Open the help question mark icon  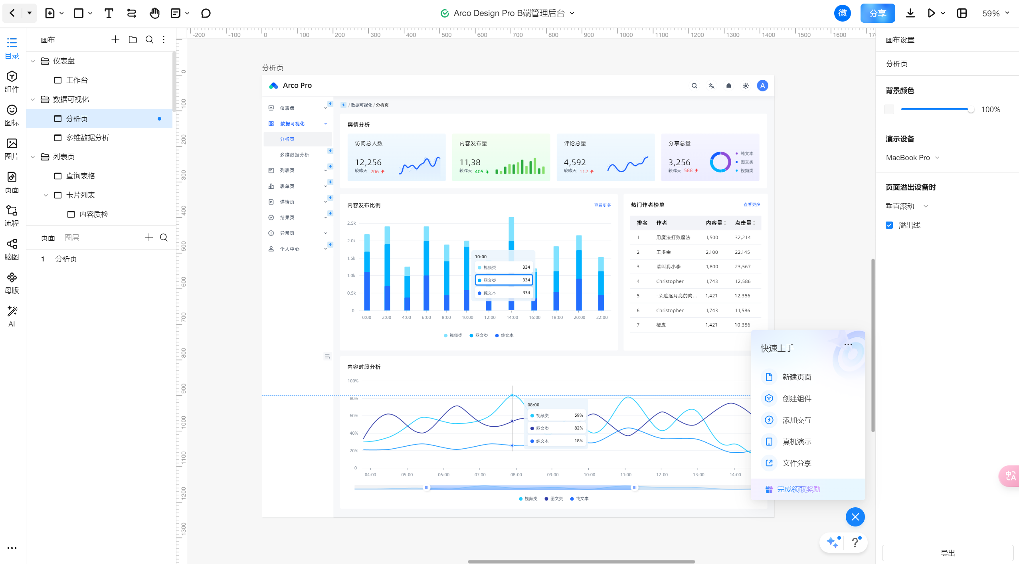coord(855,542)
